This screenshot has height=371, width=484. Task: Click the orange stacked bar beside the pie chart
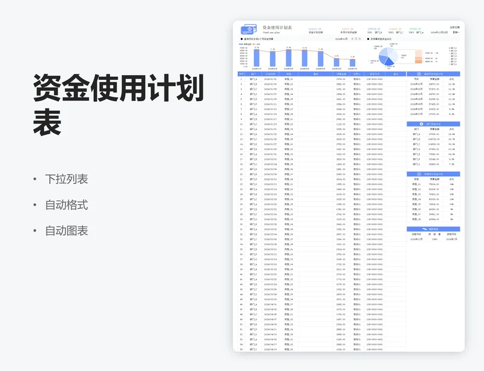click(x=418, y=56)
